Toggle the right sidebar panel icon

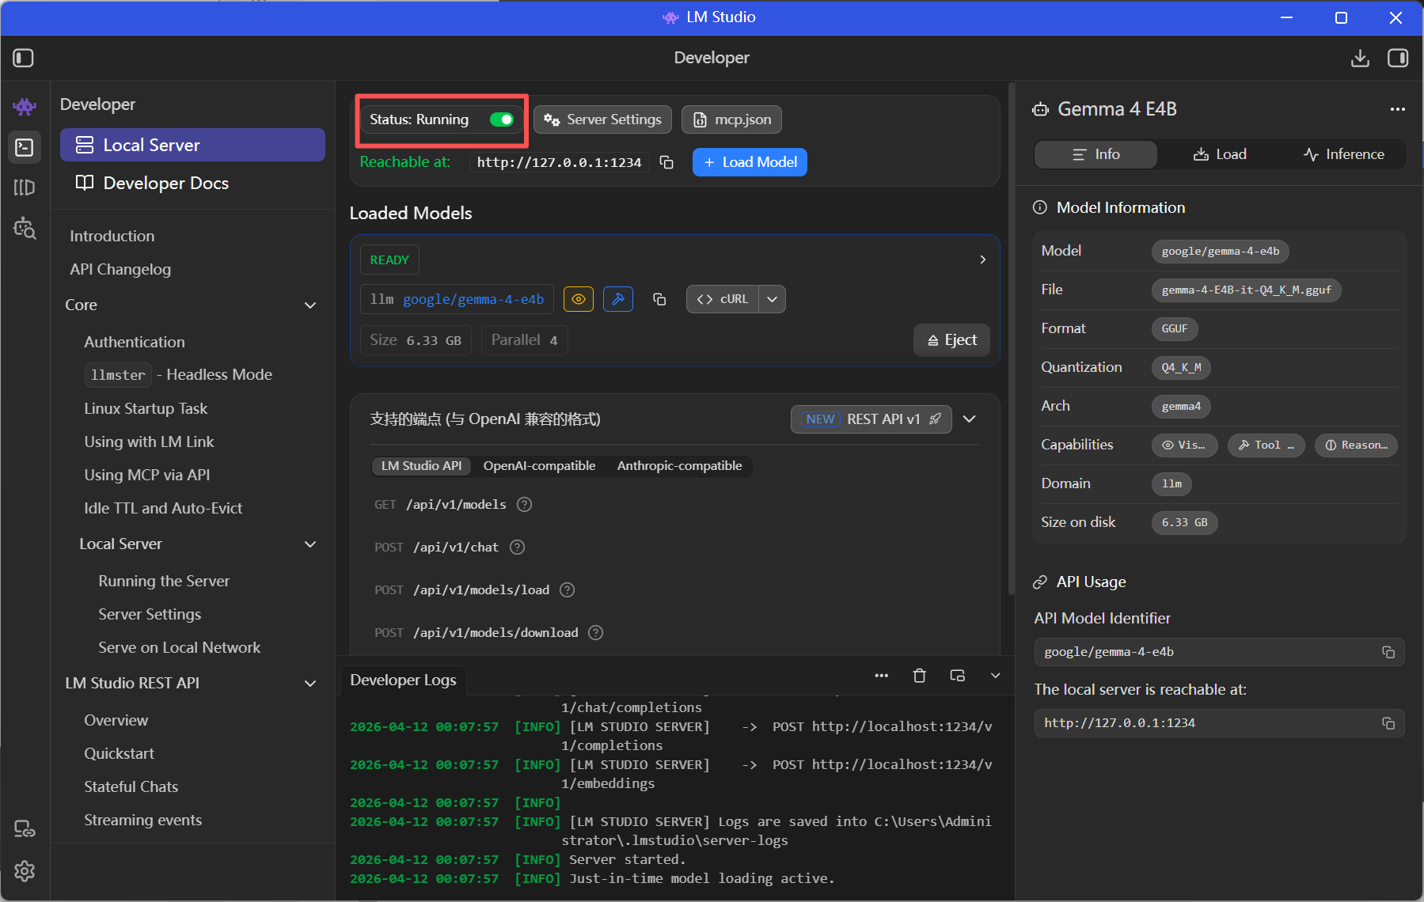click(x=1398, y=58)
